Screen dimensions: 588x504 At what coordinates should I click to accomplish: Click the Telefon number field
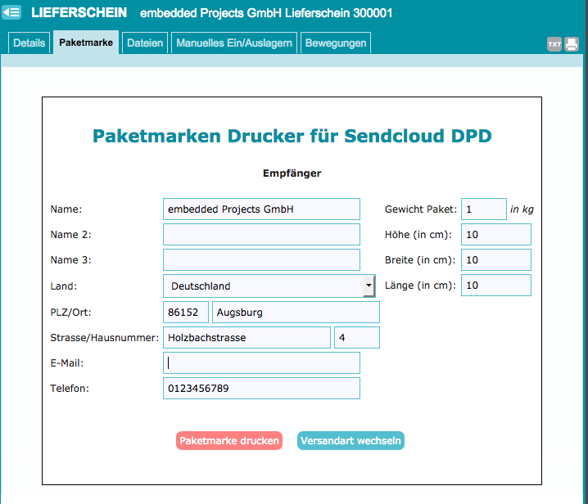[x=261, y=388]
